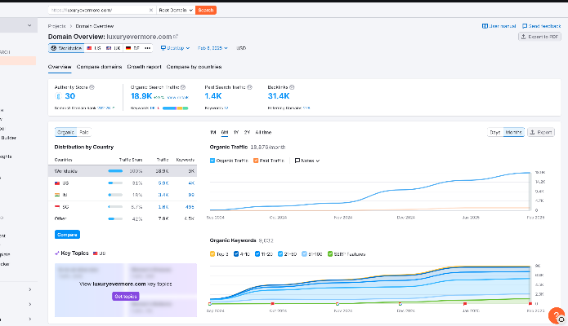Toggle the 21-50 keywords checkbox
The width and height of the screenshot is (568, 326).
pos(280,254)
